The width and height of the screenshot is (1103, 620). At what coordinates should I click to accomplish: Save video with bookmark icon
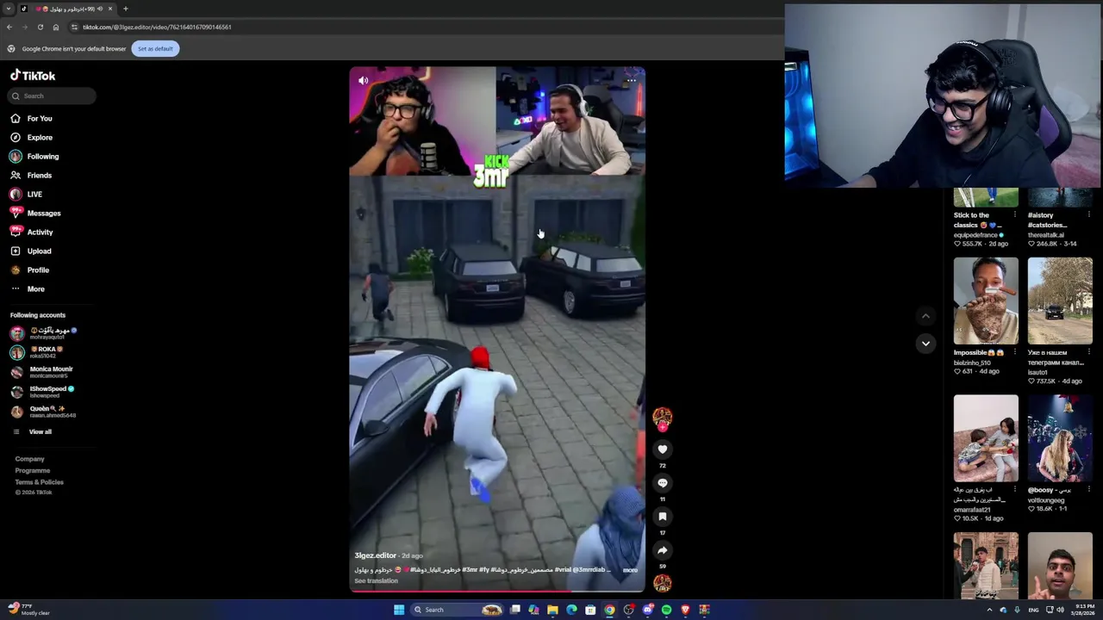click(x=663, y=516)
